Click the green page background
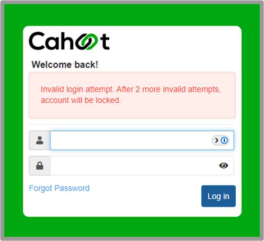This screenshot has width=264, height=241. click(132, 14)
